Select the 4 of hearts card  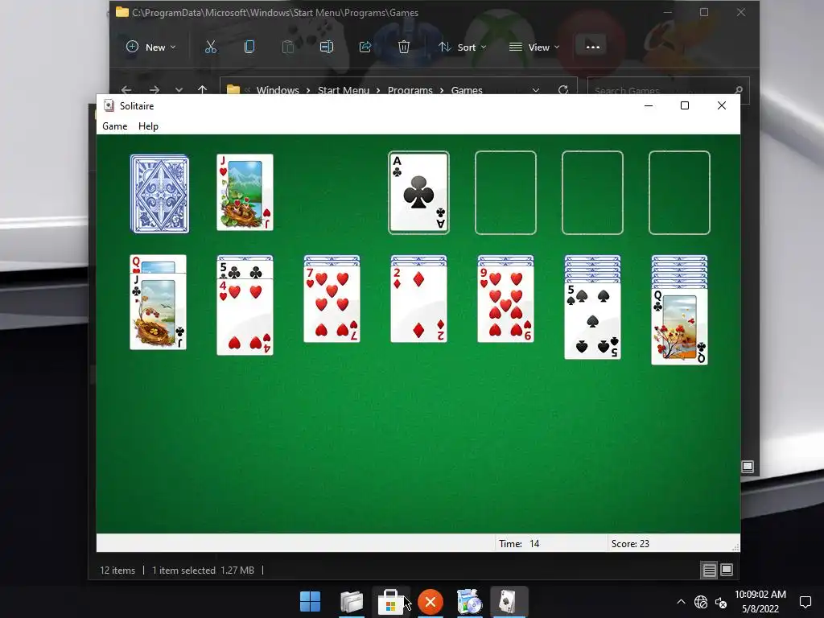[x=245, y=317]
